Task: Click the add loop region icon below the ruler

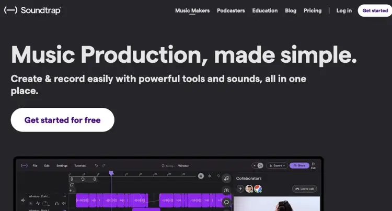Action: [72, 185]
